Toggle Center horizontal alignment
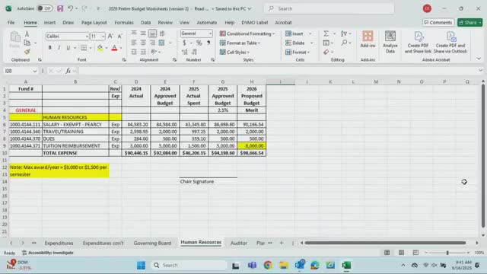The width and height of the screenshot is (487, 274). point(143,43)
